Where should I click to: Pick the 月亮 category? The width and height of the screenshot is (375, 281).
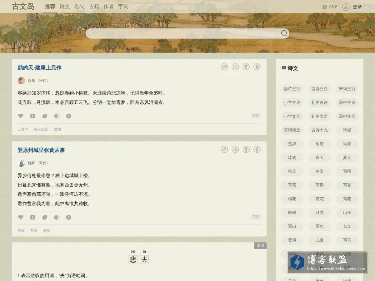tap(319, 212)
